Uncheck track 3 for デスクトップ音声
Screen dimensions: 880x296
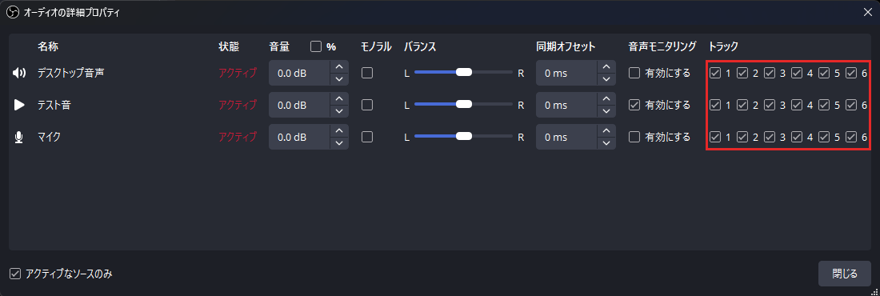coord(770,73)
